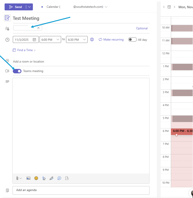This screenshot has width=193, height=198.
Task: Click the Optional attendees link
Action: point(141,28)
